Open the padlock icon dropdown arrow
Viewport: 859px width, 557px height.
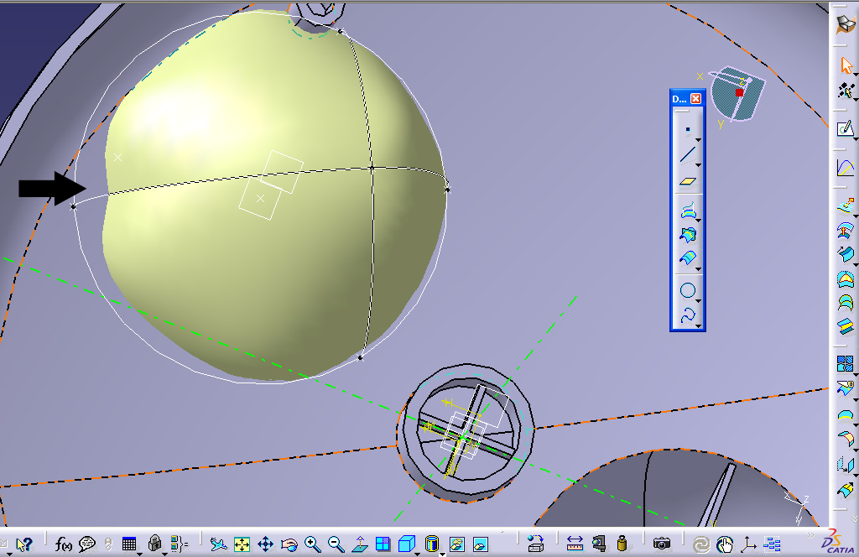(164, 553)
